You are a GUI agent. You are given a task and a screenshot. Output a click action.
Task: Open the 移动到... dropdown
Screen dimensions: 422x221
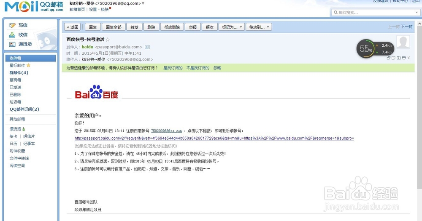click(x=259, y=27)
